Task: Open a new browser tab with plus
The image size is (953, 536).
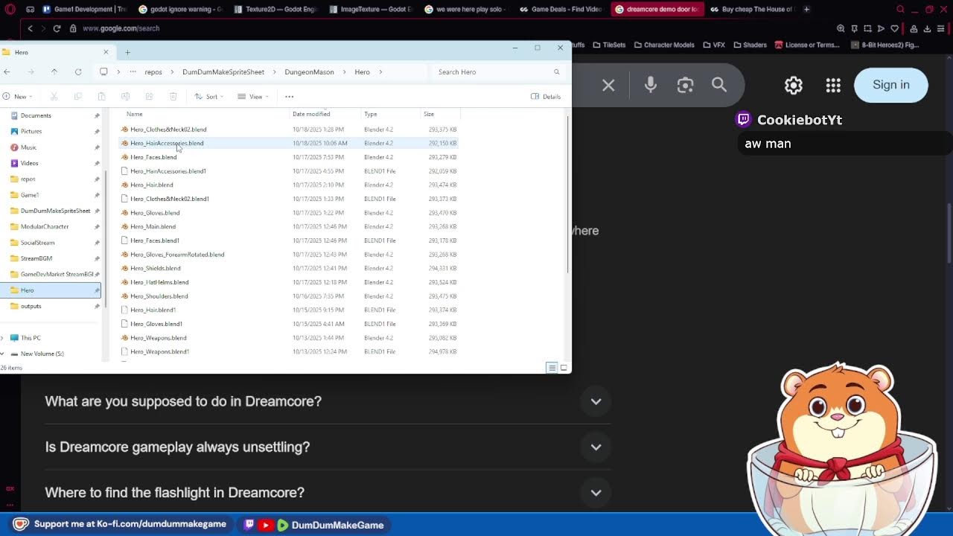Action: 806,10
